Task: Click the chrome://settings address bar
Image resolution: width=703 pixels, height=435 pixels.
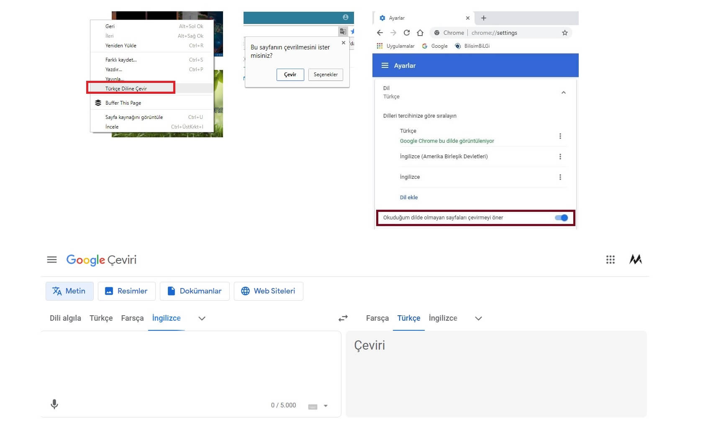Action: pyautogui.click(x=501, y=33)
